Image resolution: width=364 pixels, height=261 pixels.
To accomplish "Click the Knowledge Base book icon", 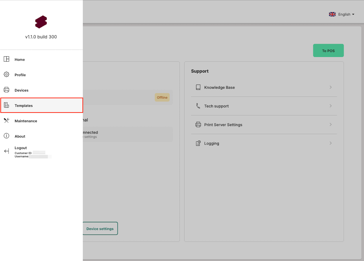I will pos(198,87).
